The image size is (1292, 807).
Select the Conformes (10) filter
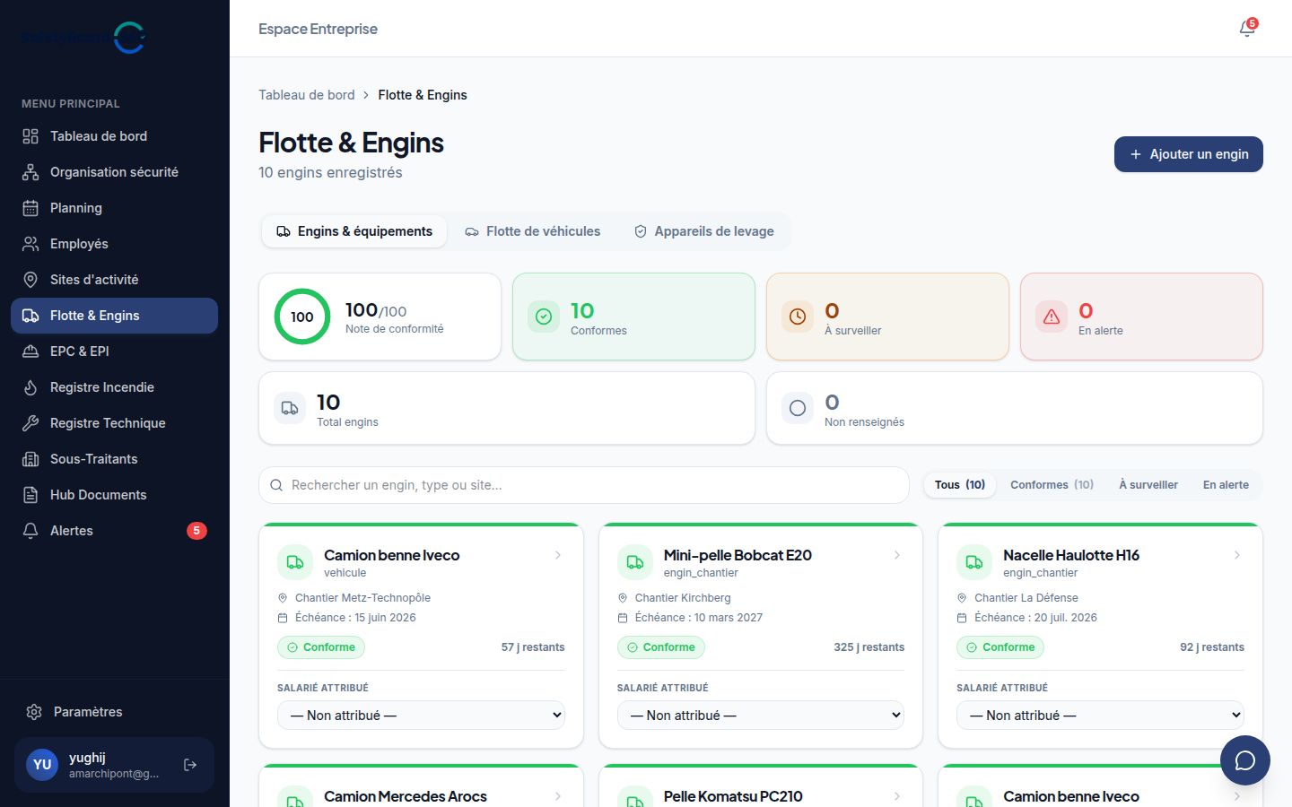click(1052, 485)
